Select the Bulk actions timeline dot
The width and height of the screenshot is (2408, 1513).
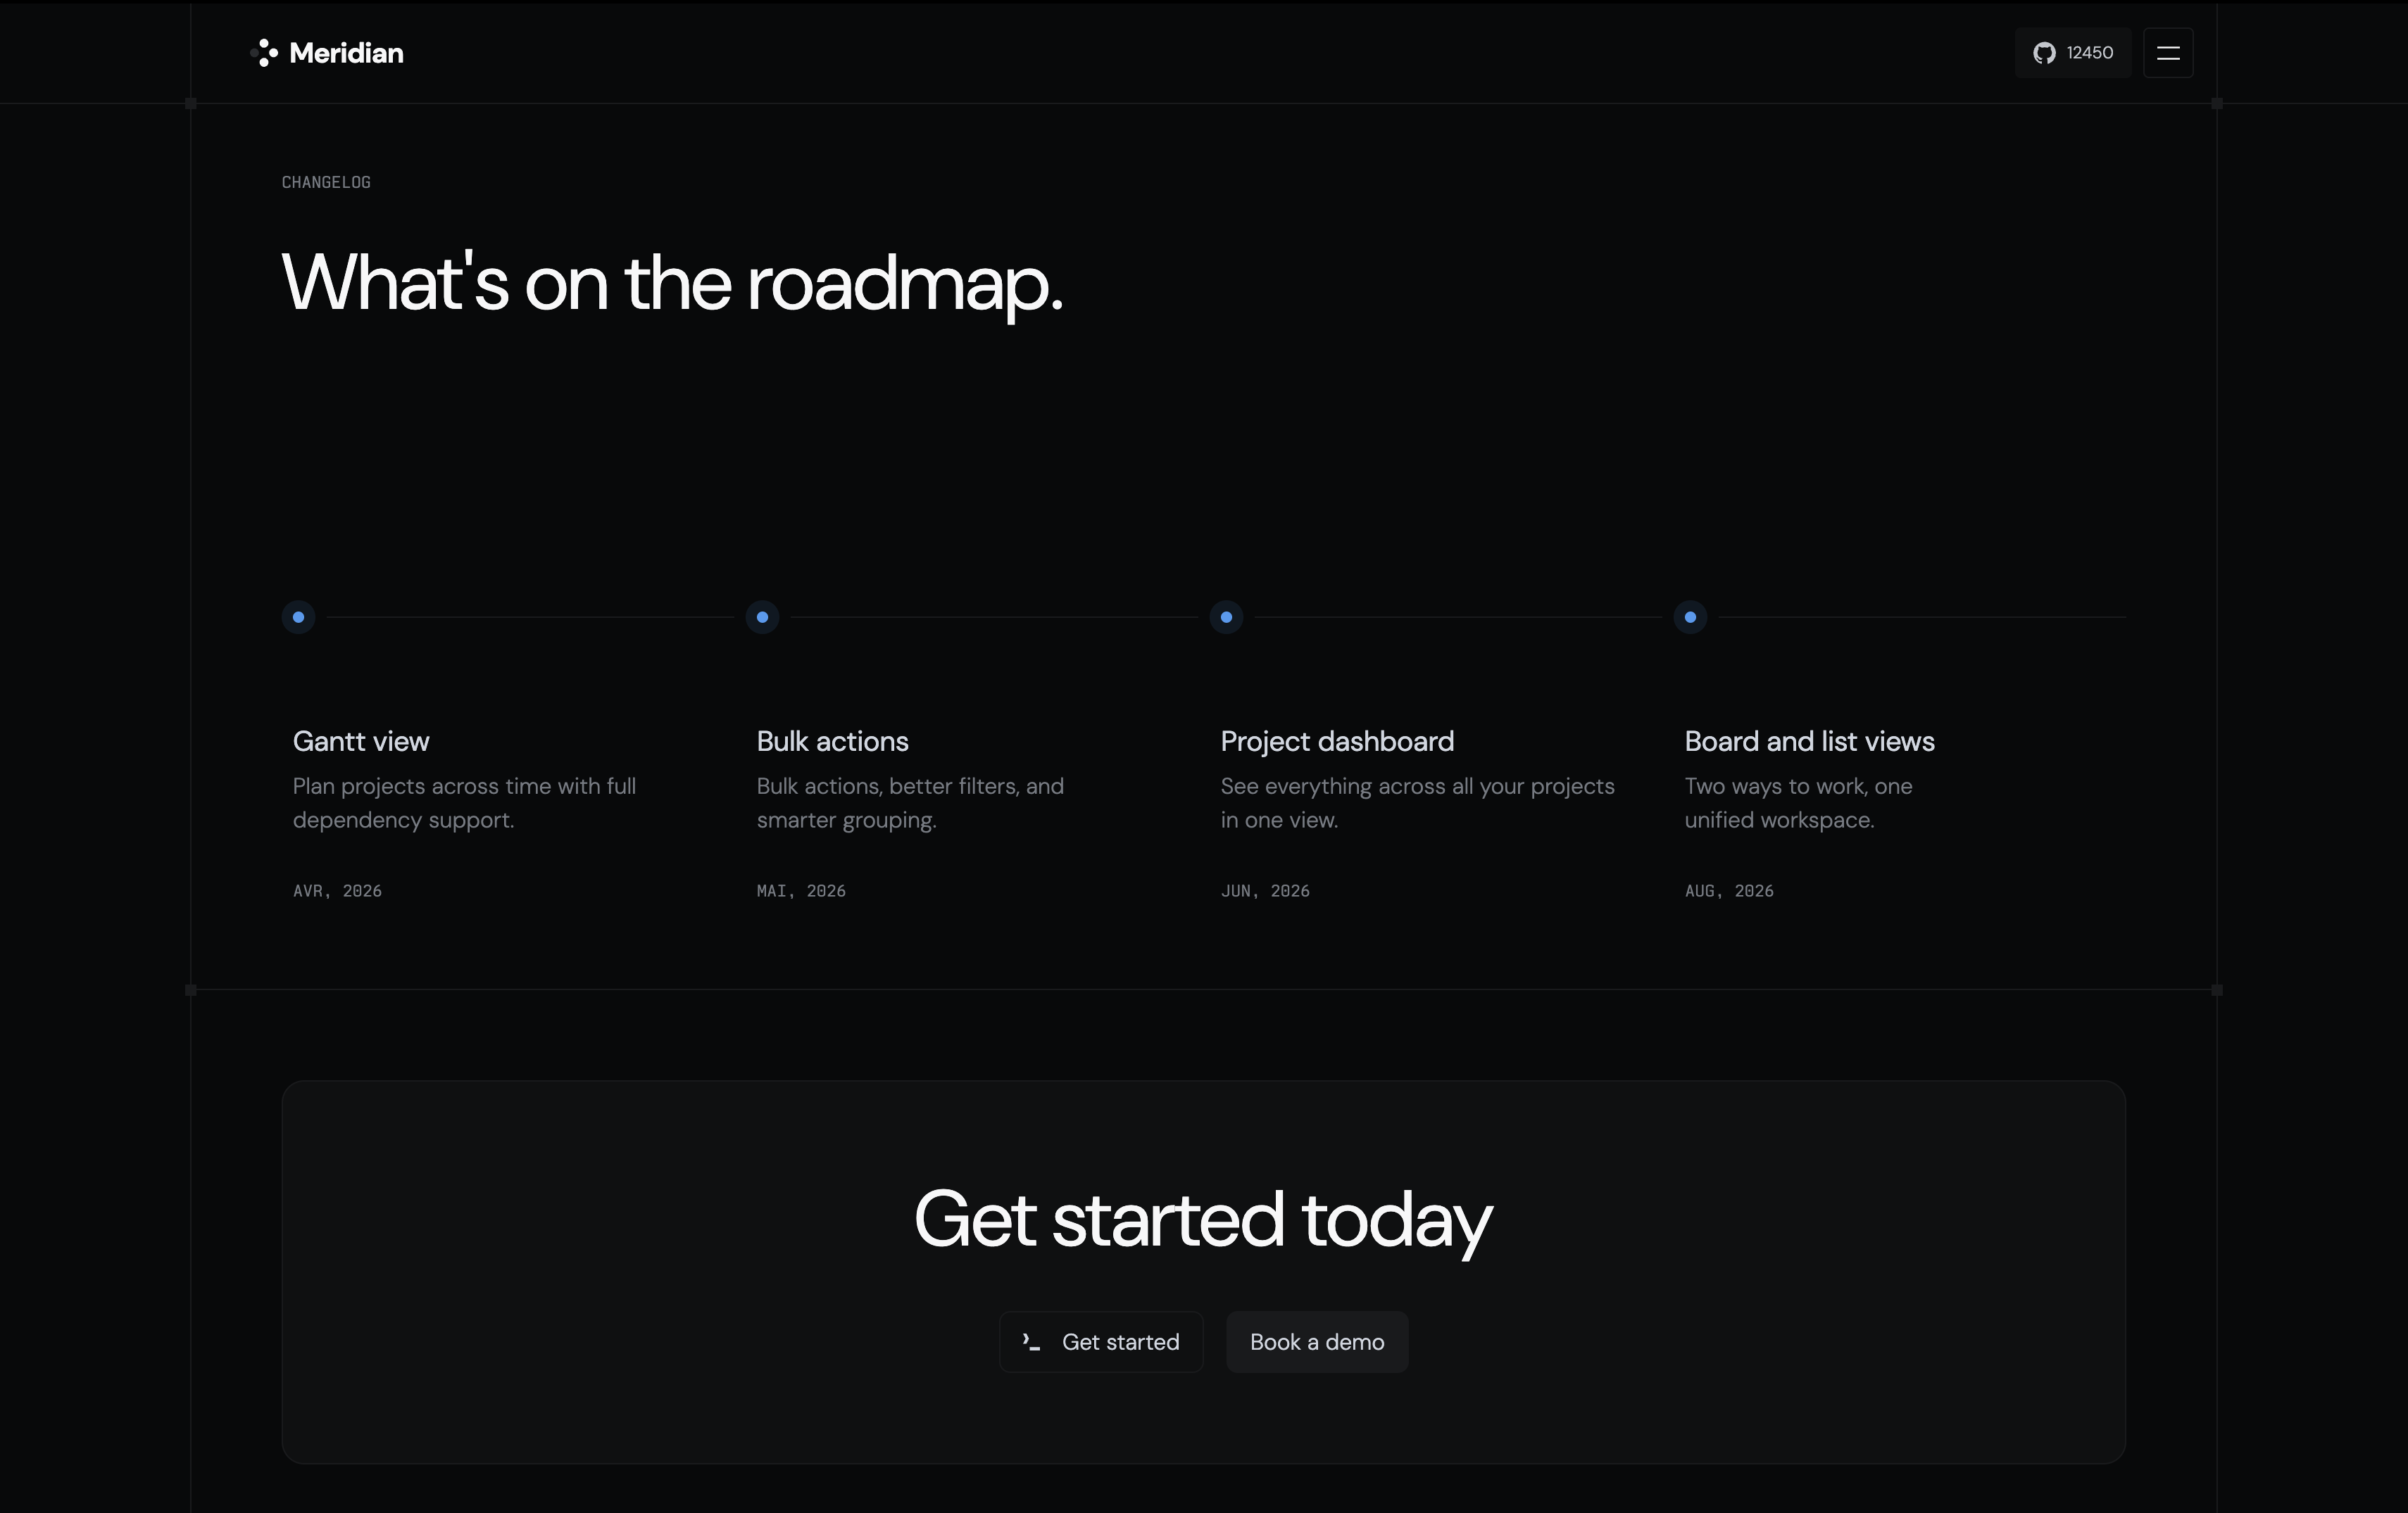[x=762, y=618]
